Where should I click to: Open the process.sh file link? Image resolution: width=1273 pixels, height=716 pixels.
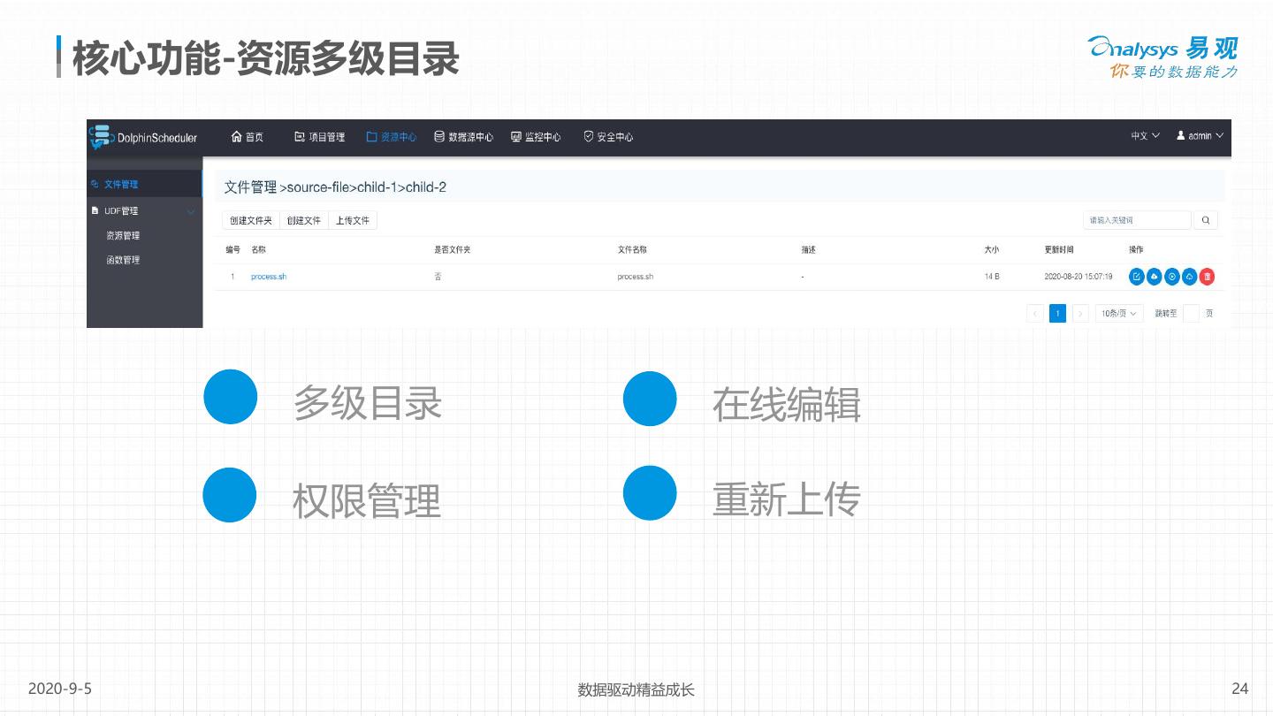(269, 277)
